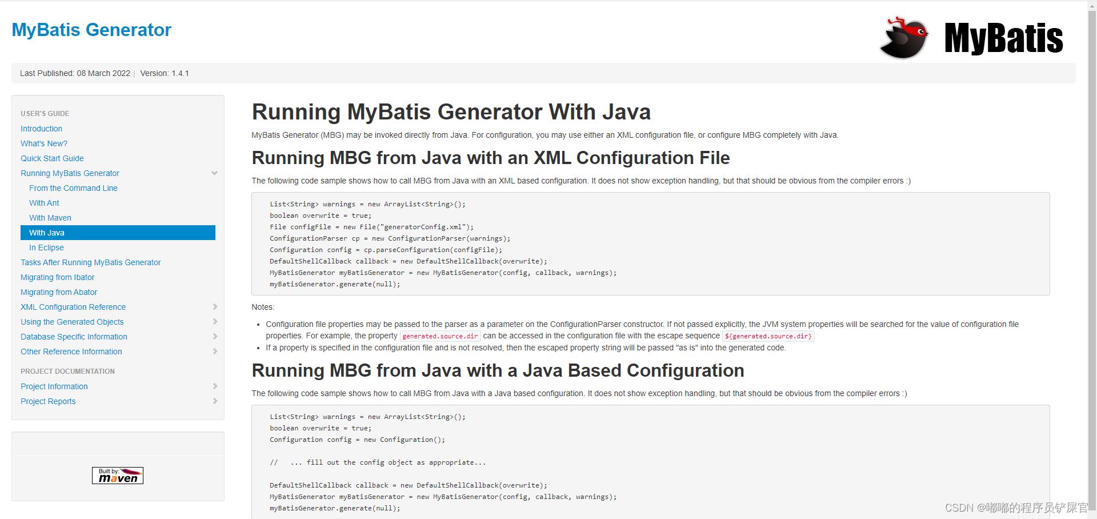Open Project Information link
The height and width of the screenshot is (519, 1097).
tap(54, 386)
